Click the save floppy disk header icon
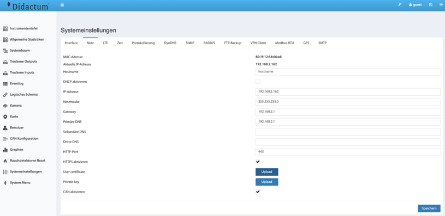The image size is (445, 216). 431,5
